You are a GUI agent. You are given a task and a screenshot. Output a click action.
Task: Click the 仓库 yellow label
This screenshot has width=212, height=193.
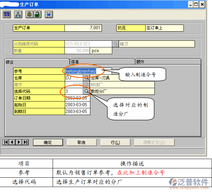[39, 78]
